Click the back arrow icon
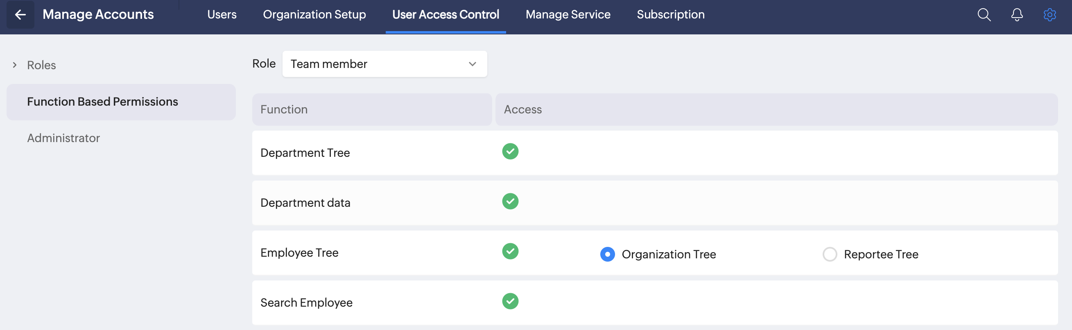This screenshot has height=330, width=1072. tap(20, 15)
